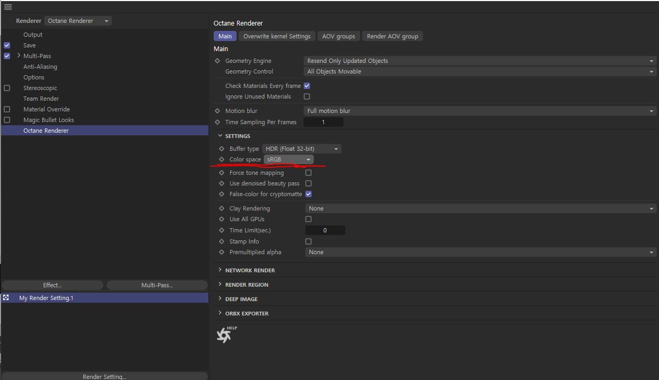Enable Use denoised beauty pass checkbox
The height and width of the screenshot is (380, 659).
tap(308, 183)
